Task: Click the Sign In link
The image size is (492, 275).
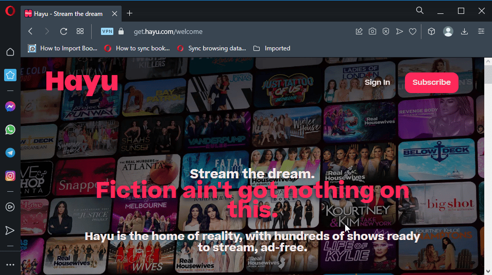Action: (377, 82)
